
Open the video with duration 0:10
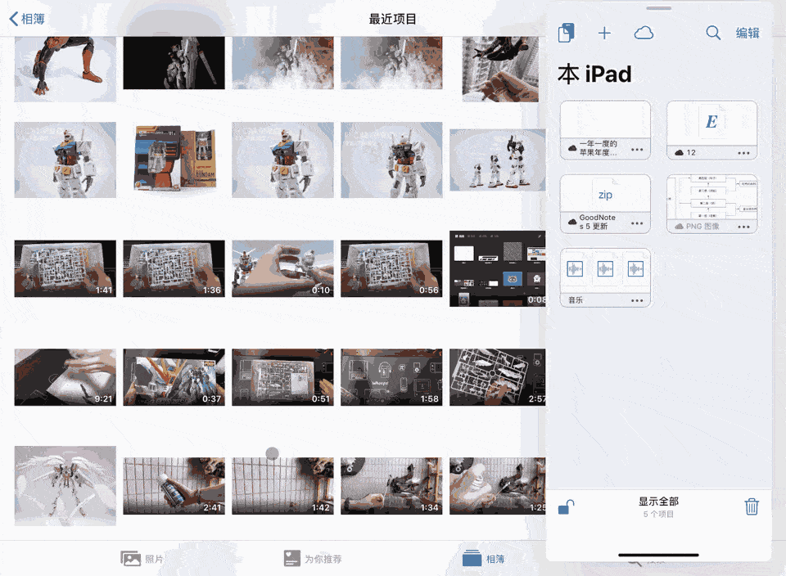tap(282, 268)
